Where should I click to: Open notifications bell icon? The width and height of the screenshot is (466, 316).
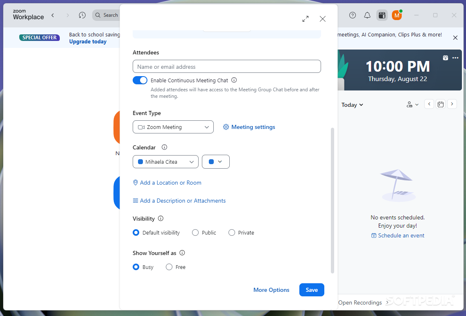click(x=367, y=15)
